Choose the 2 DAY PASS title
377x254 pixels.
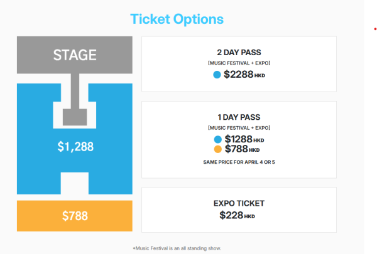pos(239,53)
